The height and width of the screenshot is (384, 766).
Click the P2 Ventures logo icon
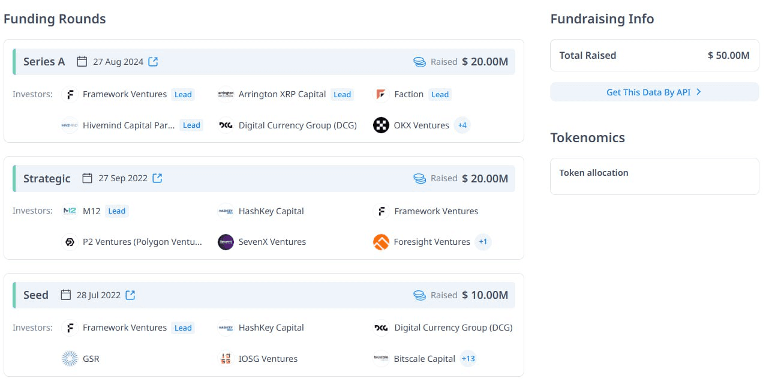tap(70, 242)
